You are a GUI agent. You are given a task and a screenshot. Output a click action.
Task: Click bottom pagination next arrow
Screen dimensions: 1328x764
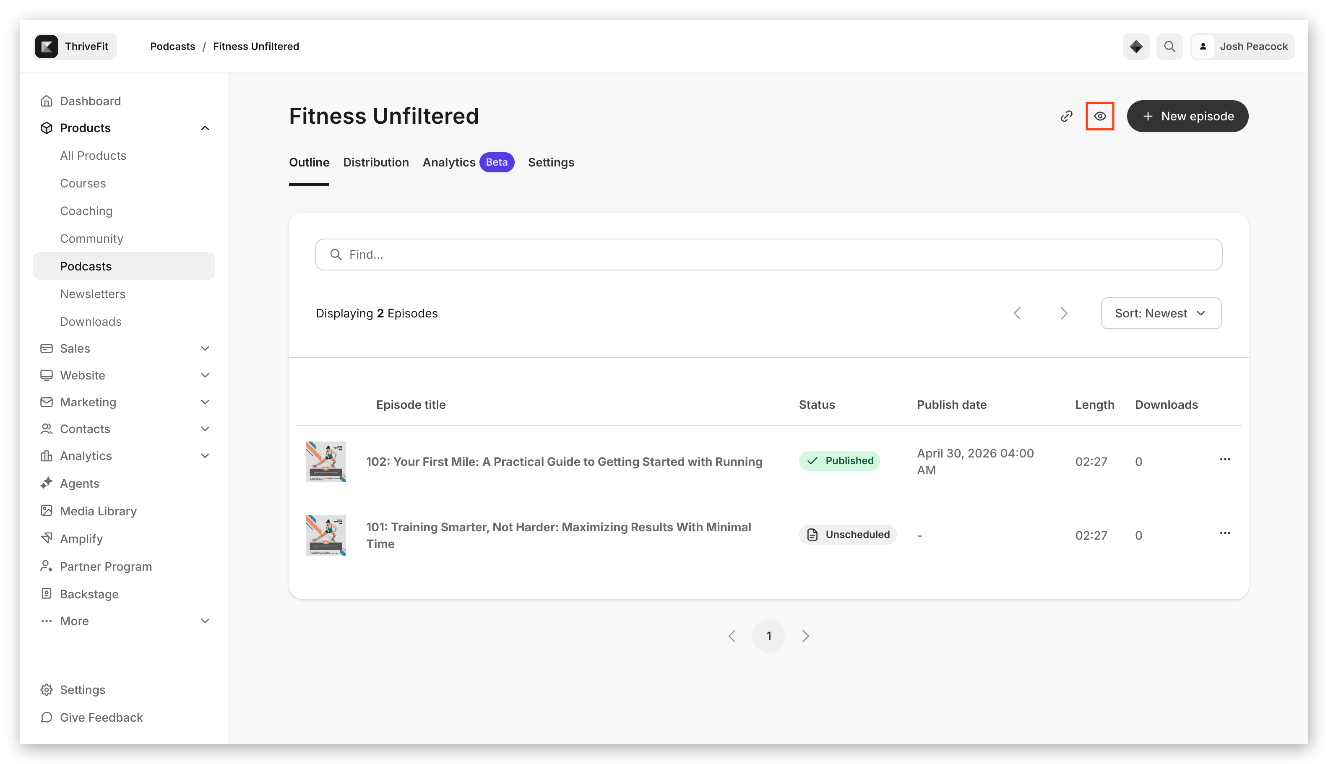(x=805, y=636)
